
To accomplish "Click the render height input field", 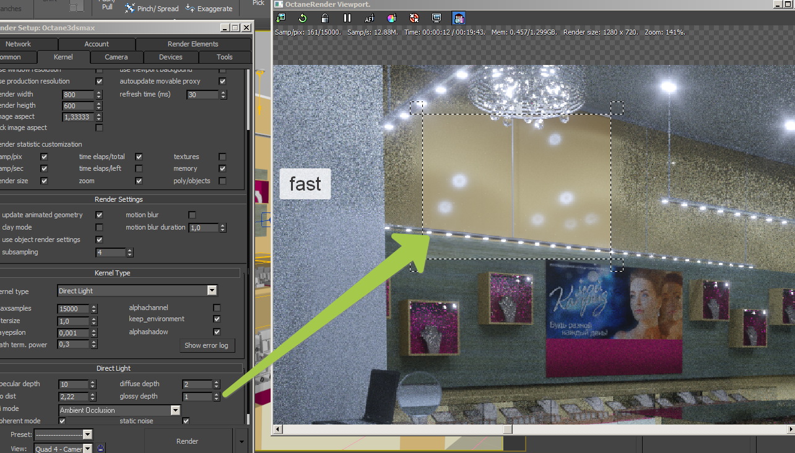I will click(x=79, y=106).
